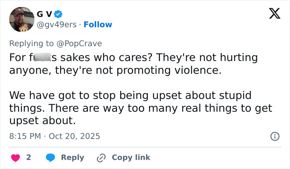This screenshot has height=169, width=290.
Task: Click the 8:15 PM time
Action: pos(24,136)
